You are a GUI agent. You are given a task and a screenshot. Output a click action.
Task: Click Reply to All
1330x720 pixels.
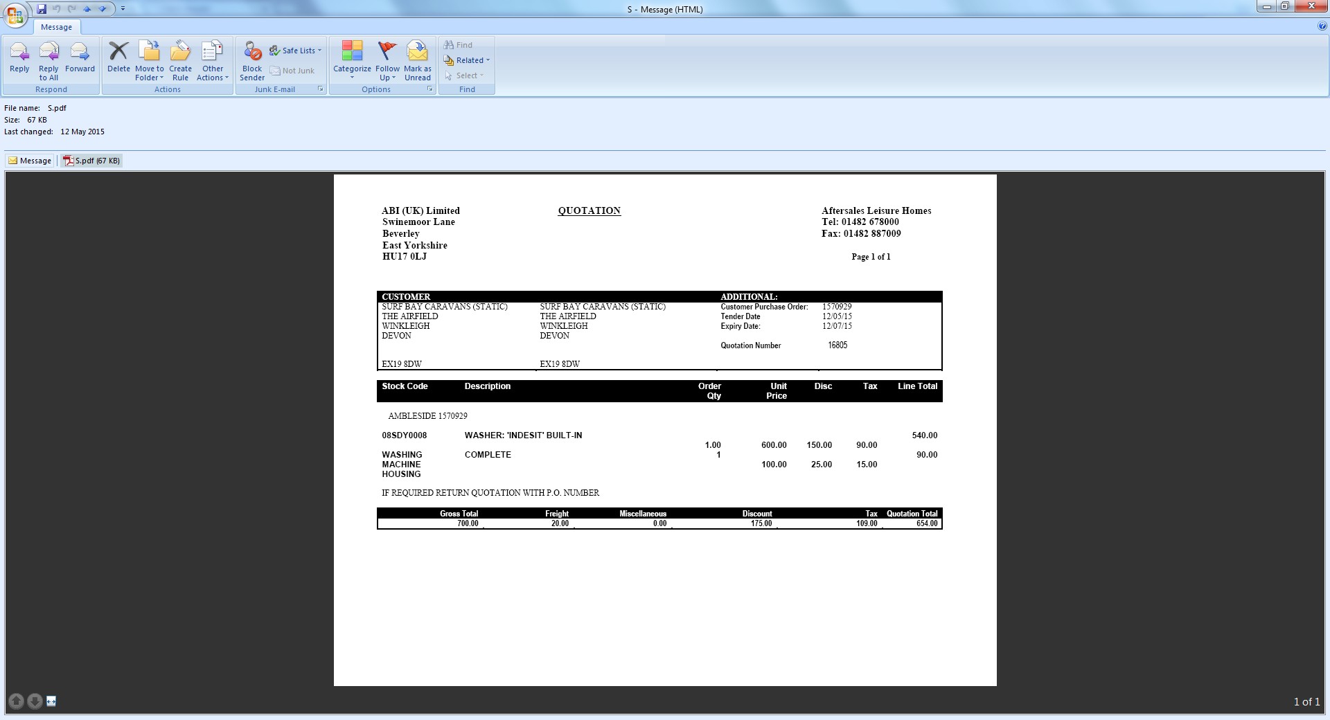point(48,57)
